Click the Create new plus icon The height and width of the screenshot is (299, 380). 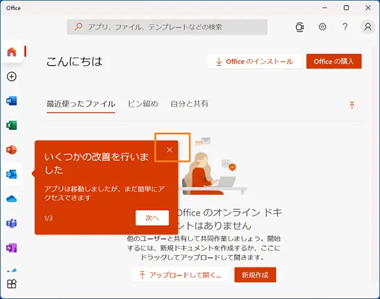(x=11, y=76)
